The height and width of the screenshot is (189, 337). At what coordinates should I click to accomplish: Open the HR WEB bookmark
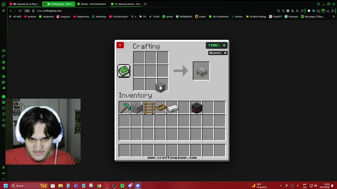click(x=15, y=17)
